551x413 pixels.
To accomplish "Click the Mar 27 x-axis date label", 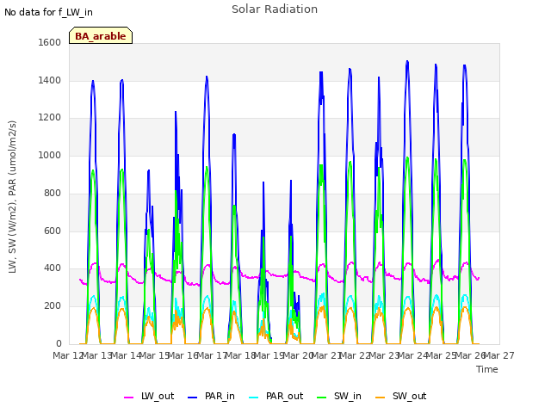I will pyautogui.click(x=498, y=355).
